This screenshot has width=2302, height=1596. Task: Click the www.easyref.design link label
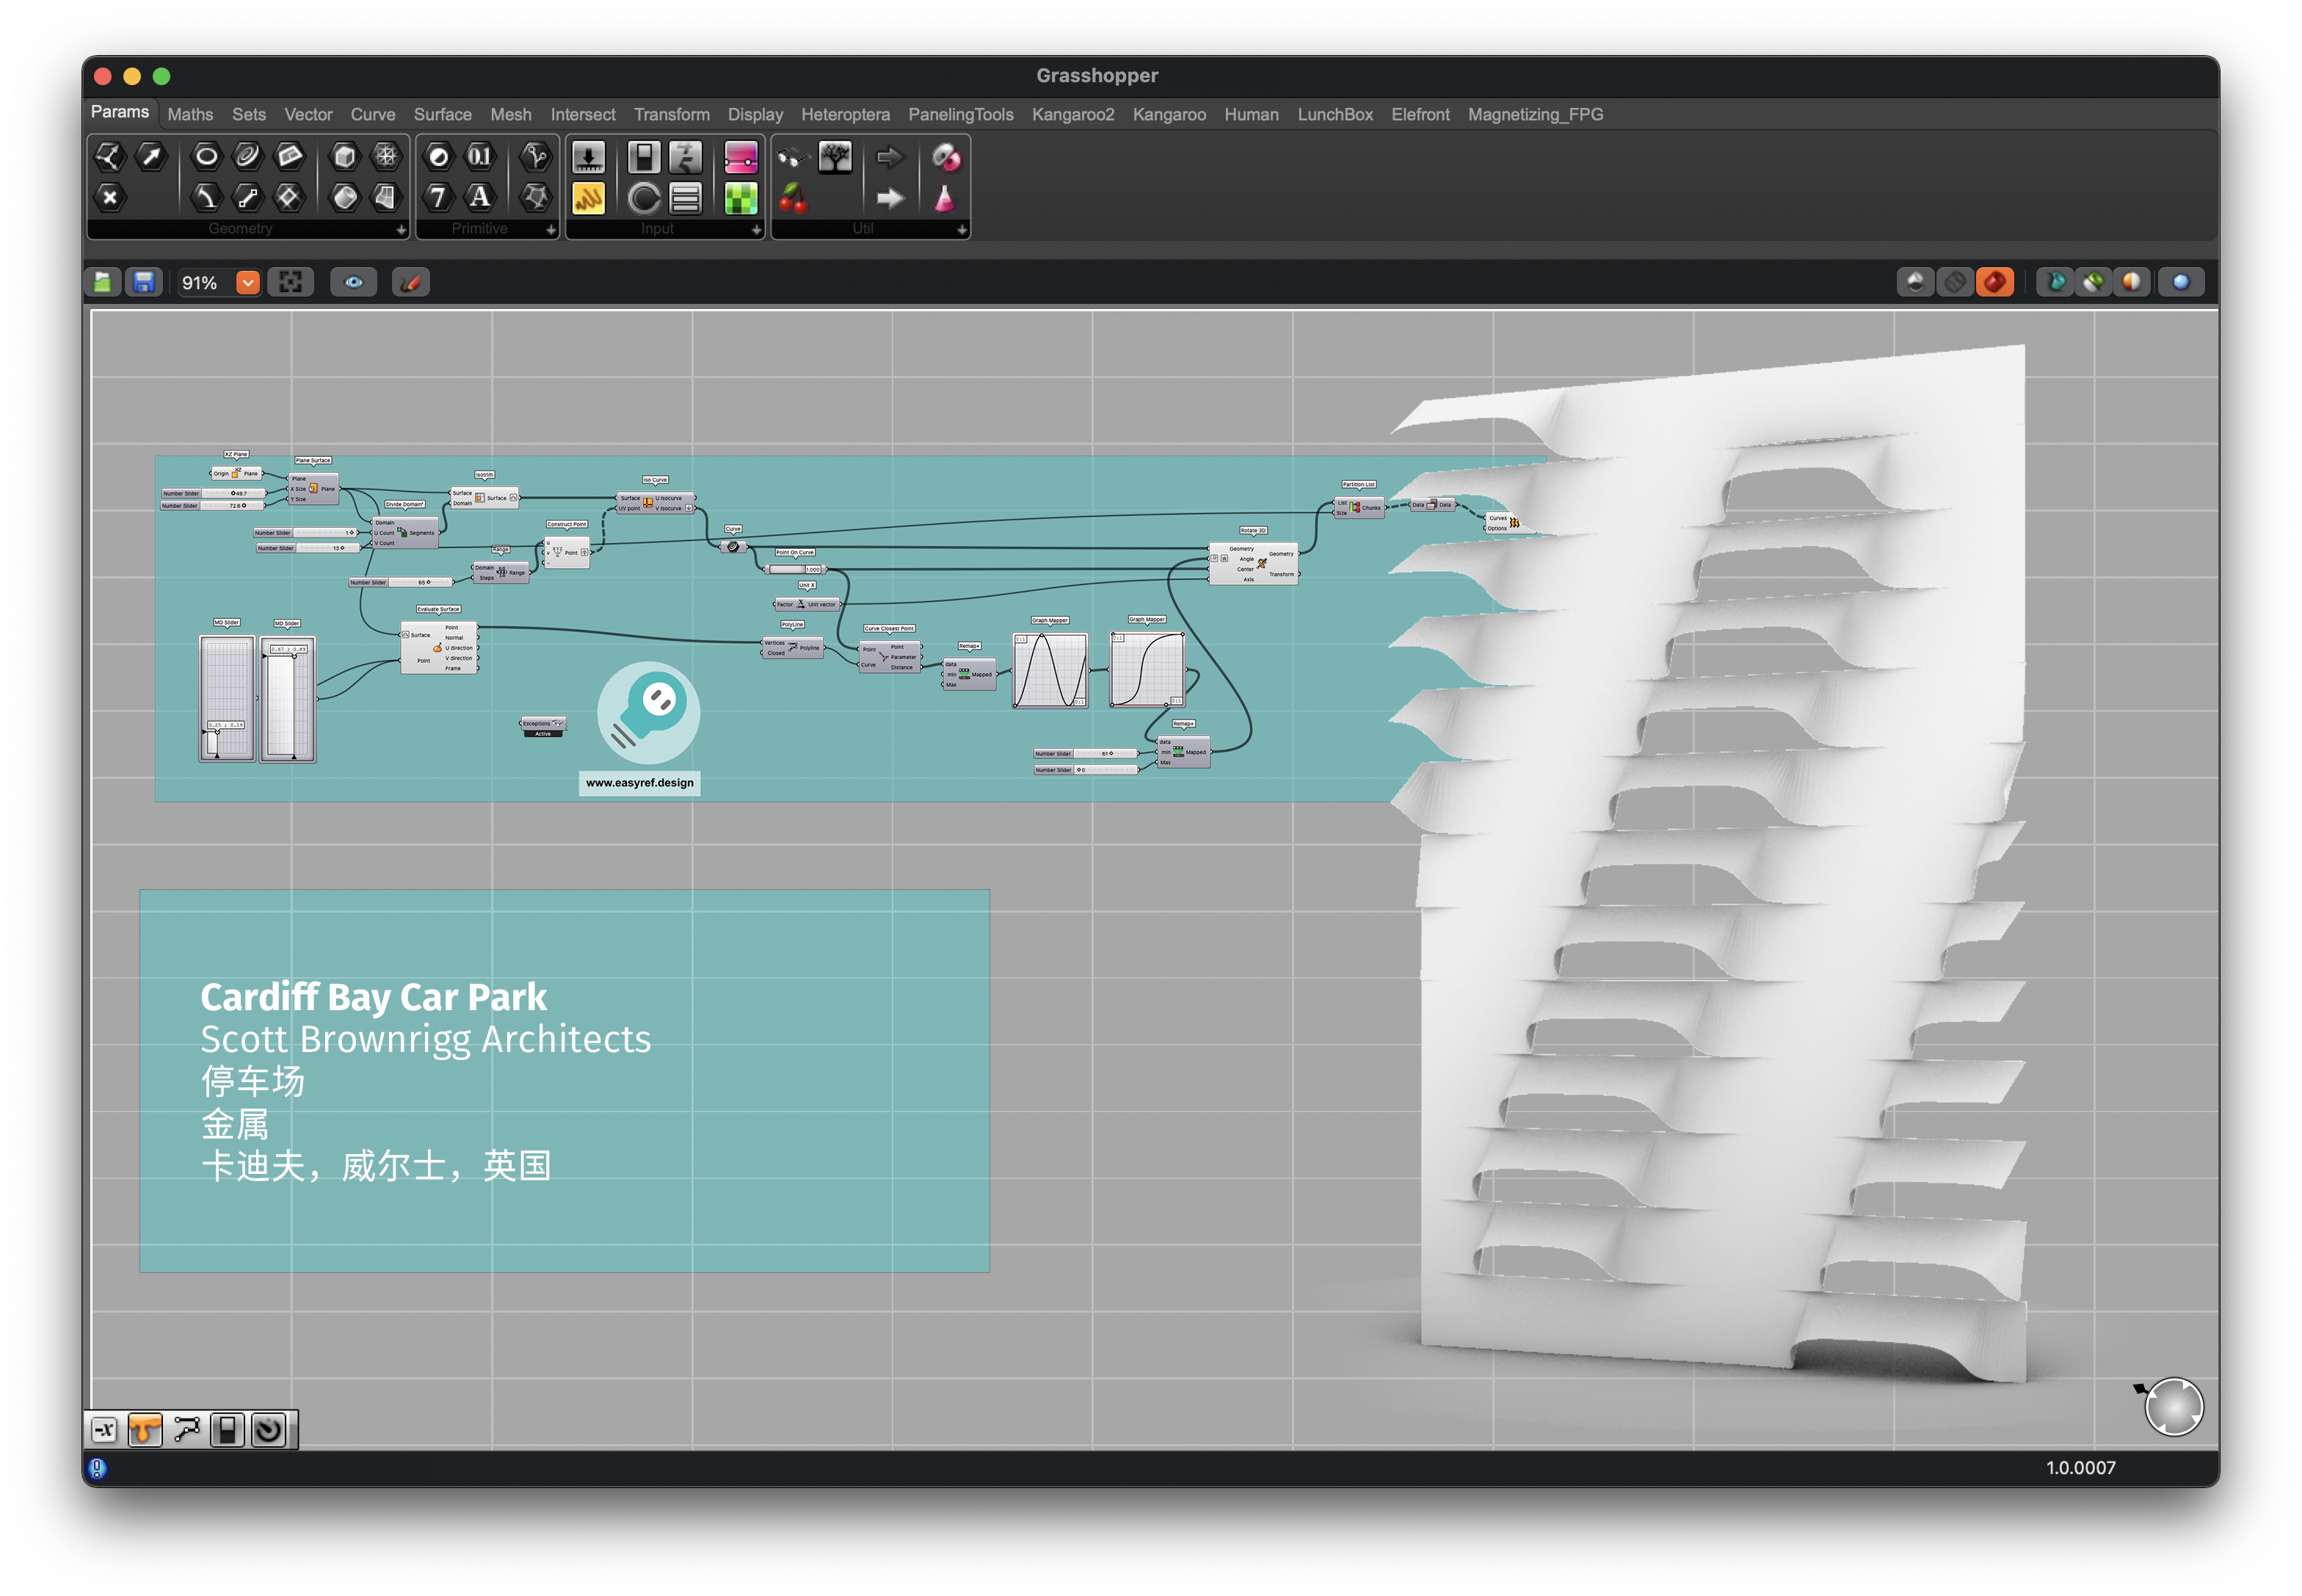coord(639,783)
